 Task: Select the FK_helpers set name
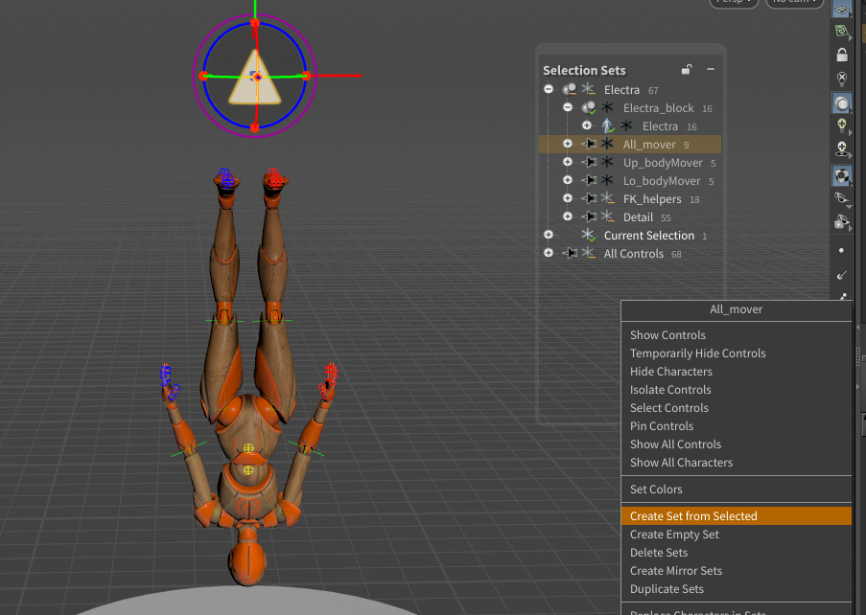click(x=652, y=199)
